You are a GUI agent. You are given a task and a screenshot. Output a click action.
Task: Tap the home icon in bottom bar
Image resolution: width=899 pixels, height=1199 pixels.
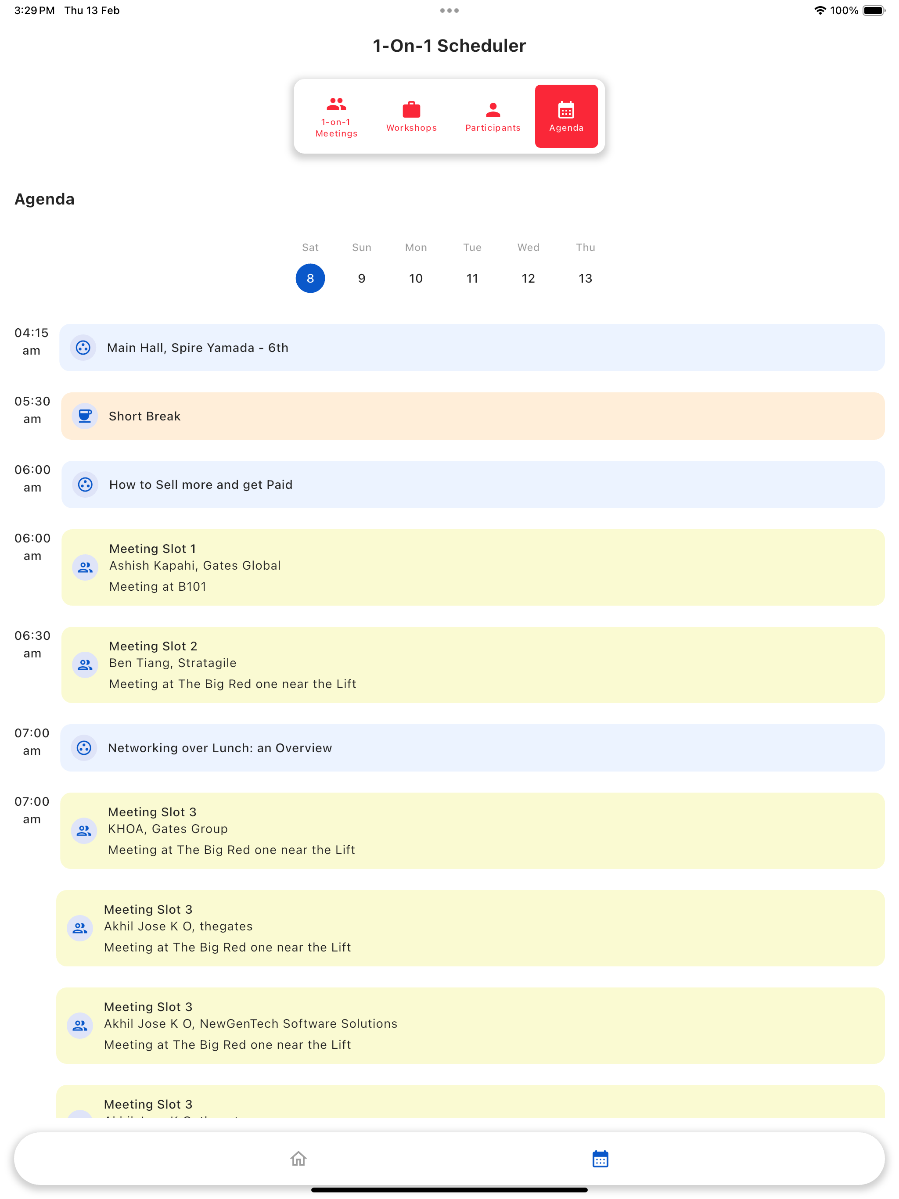[x=298, y=1158]
